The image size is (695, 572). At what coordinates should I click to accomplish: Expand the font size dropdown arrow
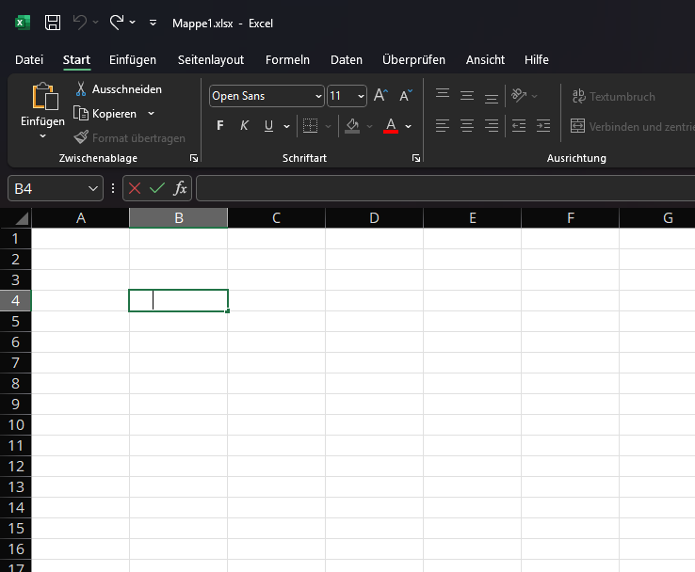coord(361,96)
